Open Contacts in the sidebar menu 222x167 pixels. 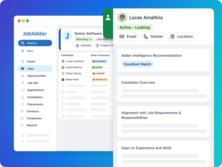[x=33, y=111]
